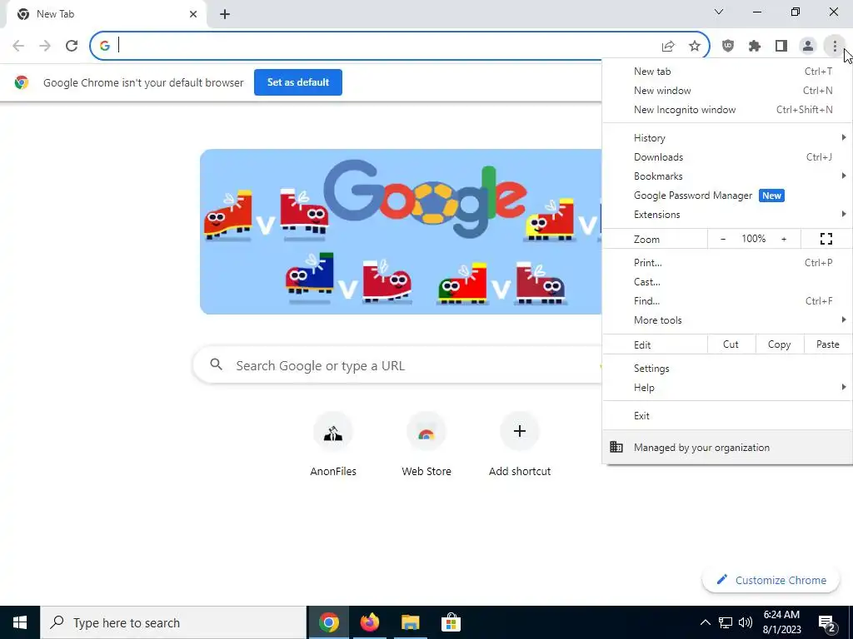The width and height of the screenshot is (853, 639).
Task: Select New tab from menu
Action: coord(727,72)
